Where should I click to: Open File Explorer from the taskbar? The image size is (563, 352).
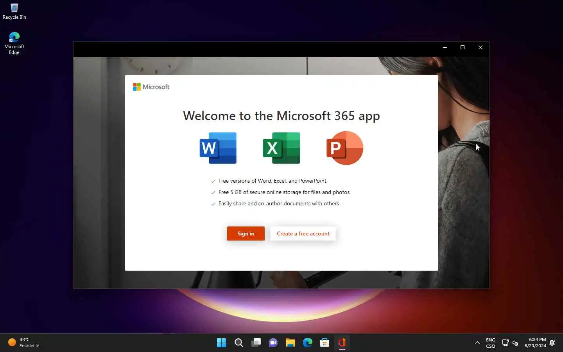[x=290, y=343]
